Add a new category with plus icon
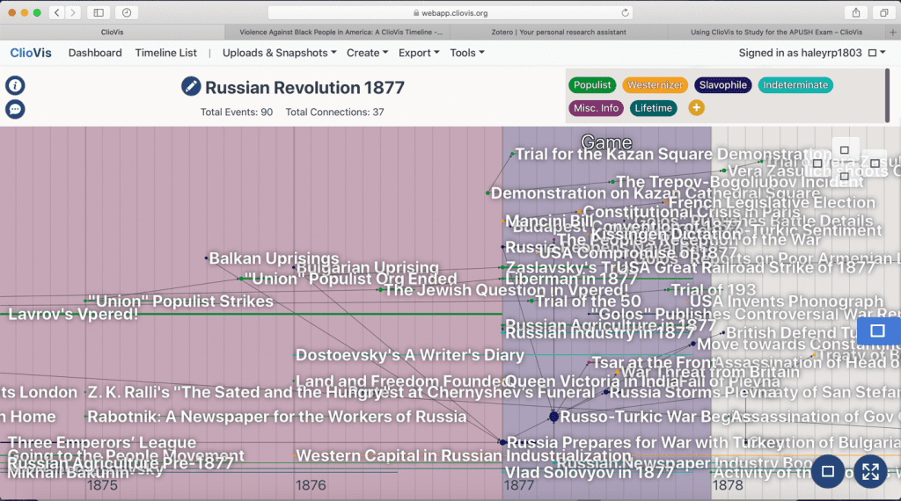Screen dimensions: 901x501 (696, 108)
